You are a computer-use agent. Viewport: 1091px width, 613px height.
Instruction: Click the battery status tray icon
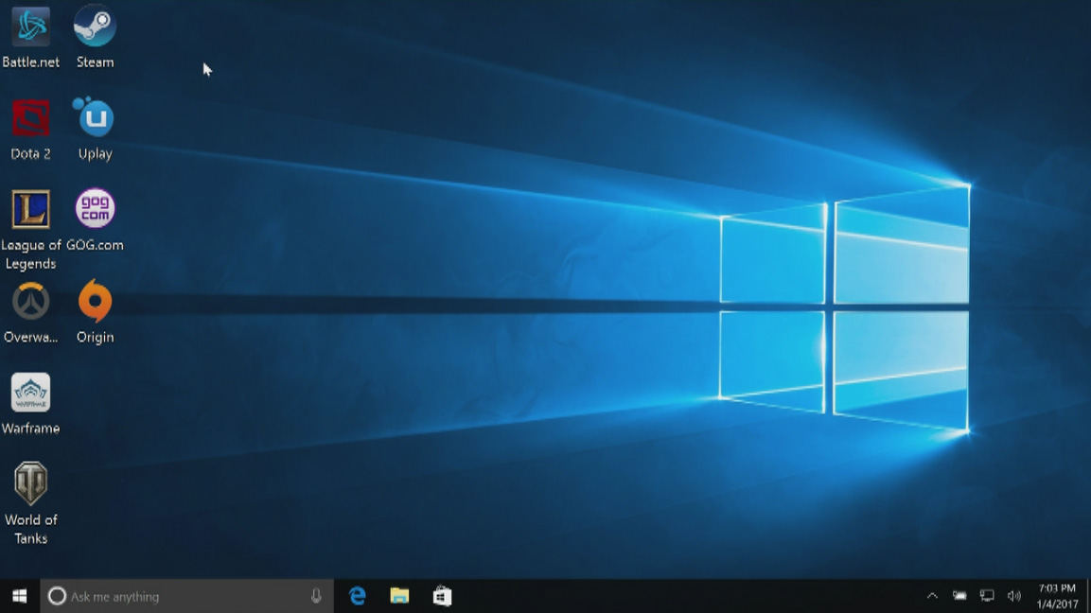(959, 596)
